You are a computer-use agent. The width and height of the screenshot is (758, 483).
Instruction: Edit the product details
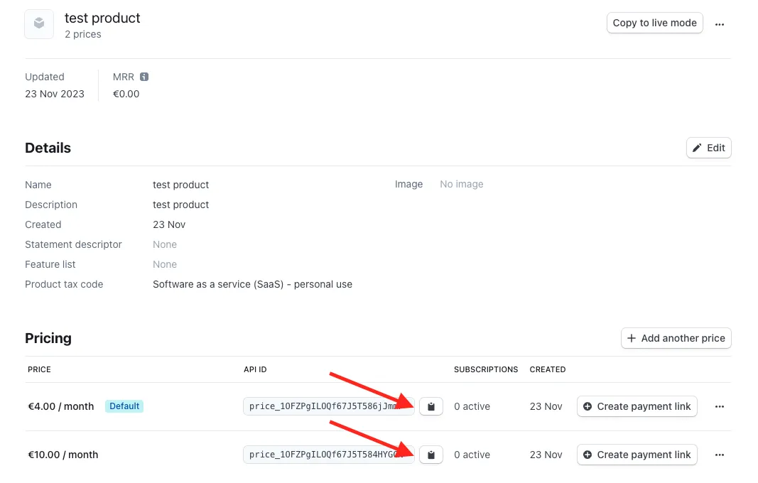point(708,148)
